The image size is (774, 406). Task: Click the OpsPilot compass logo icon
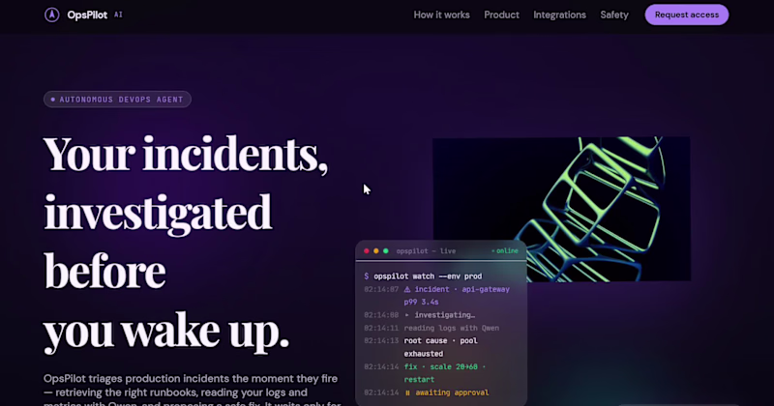(52, 14)
